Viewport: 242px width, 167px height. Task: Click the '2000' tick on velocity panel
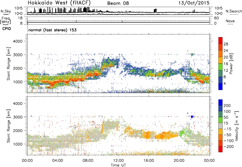click(x=18, y=131)
